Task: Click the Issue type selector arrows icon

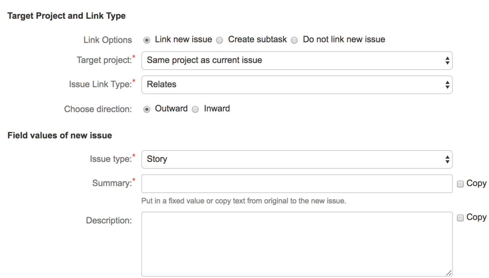Action: [447, 159]
